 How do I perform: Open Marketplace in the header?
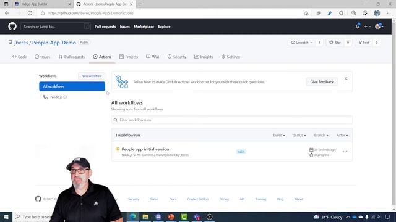(x=144, y=27)
